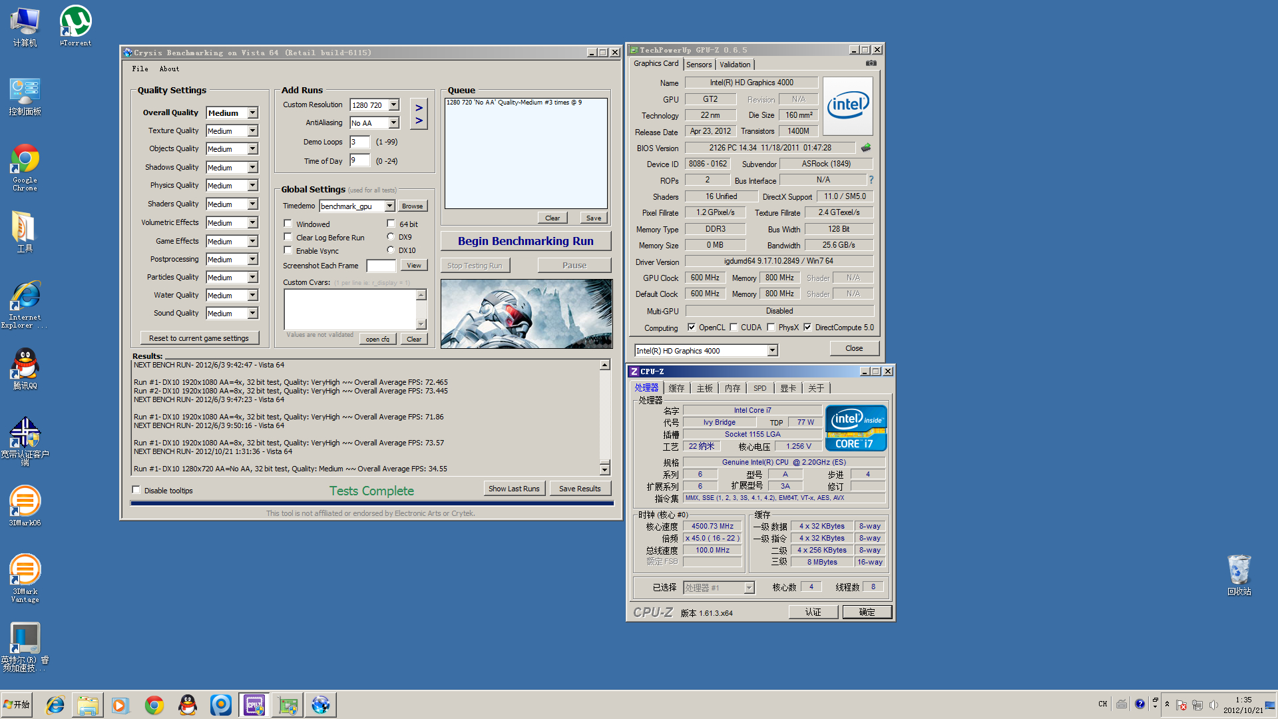Screen dimensions: 1278x719
Task: Open QQ penguin icon in the taskbar
Action: [188, 705]
